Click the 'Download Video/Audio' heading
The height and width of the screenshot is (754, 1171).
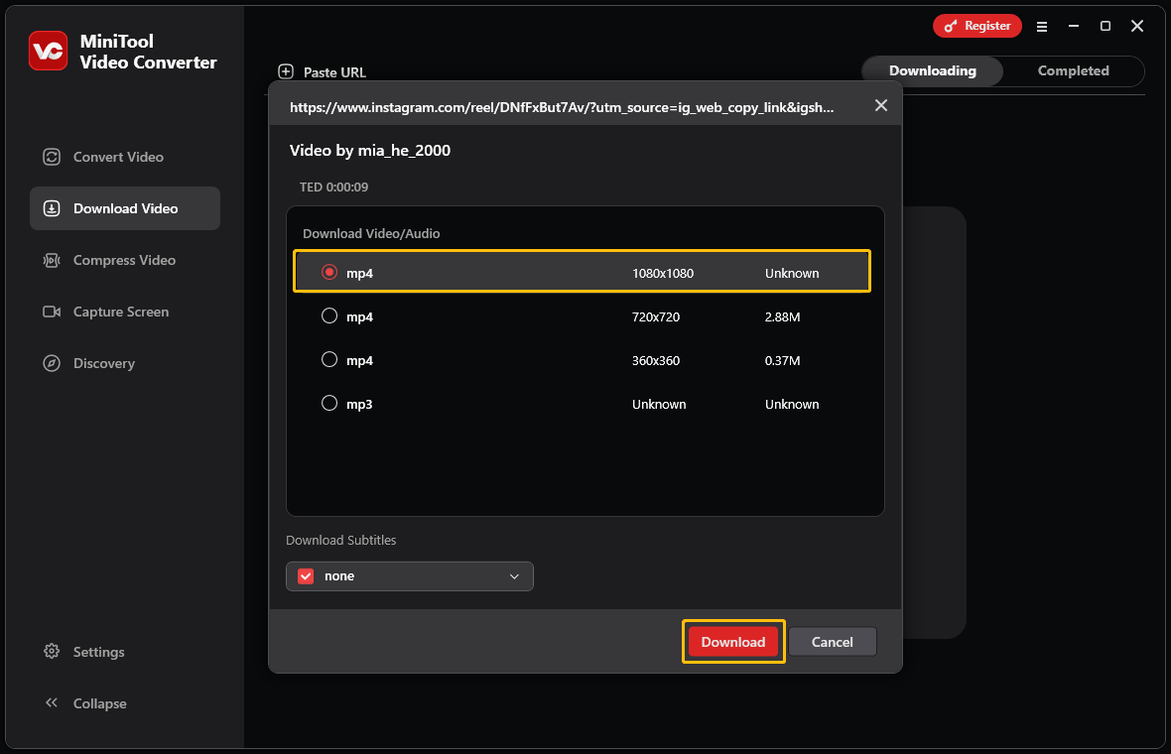[x=371, y=234]
